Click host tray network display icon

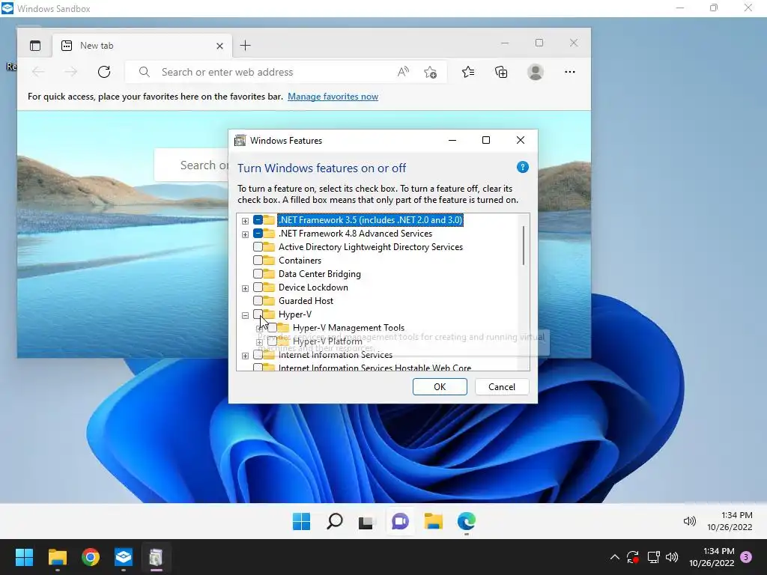[x=653, y=557]
